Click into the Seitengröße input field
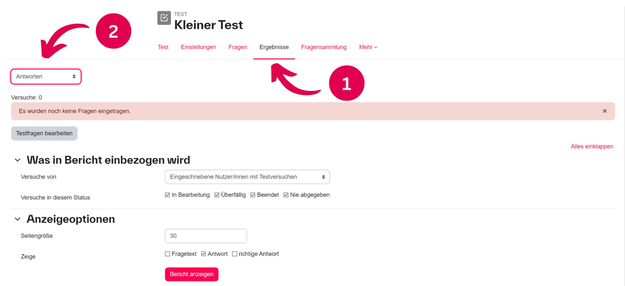The image size is (625, 286). tap(206, 236)
